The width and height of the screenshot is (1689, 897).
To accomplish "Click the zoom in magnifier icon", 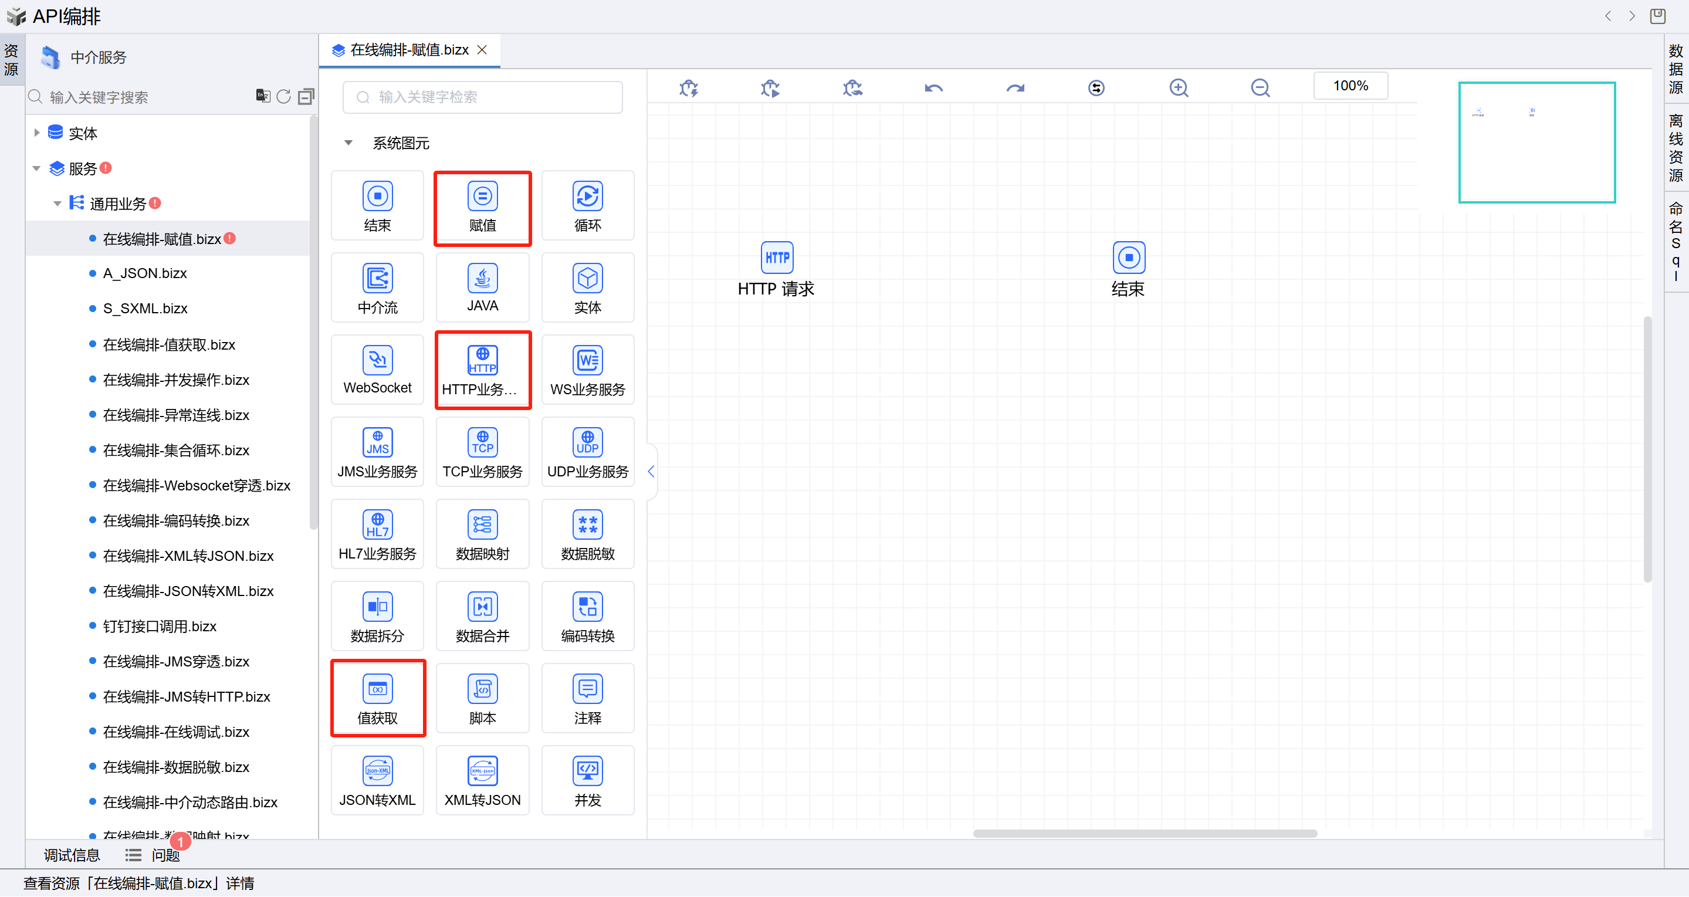I will tap(1178, 88).
